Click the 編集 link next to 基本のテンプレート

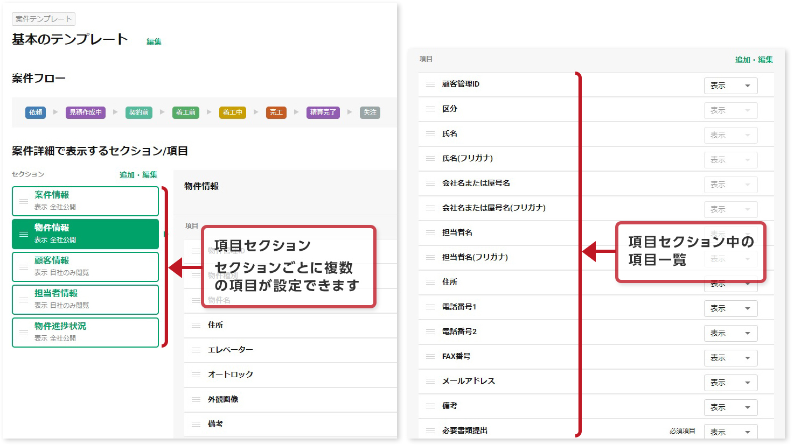point(154,41)
